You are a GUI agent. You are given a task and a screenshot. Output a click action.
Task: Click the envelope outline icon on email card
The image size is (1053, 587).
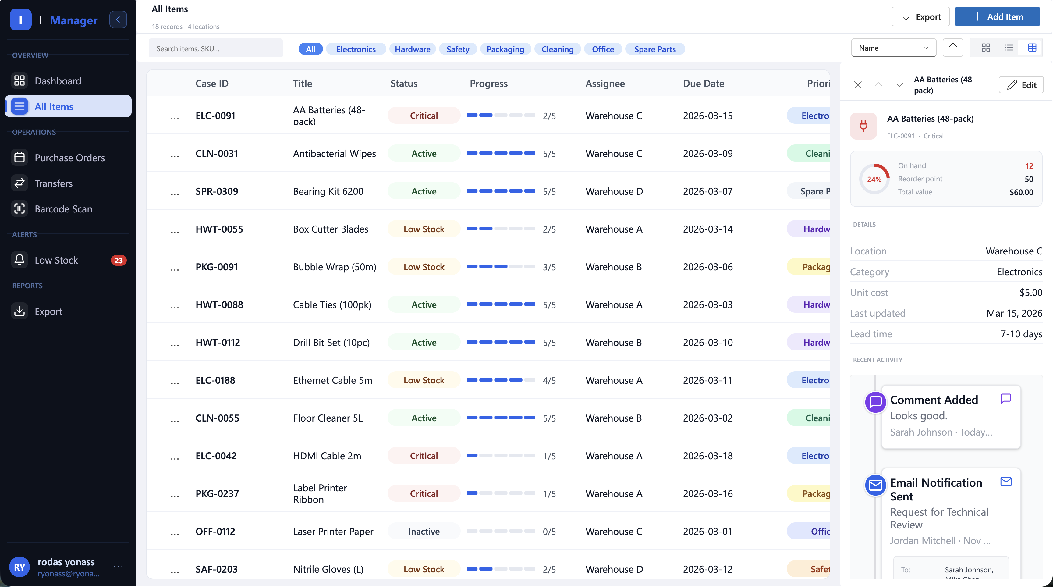(x=1005, y=482)
